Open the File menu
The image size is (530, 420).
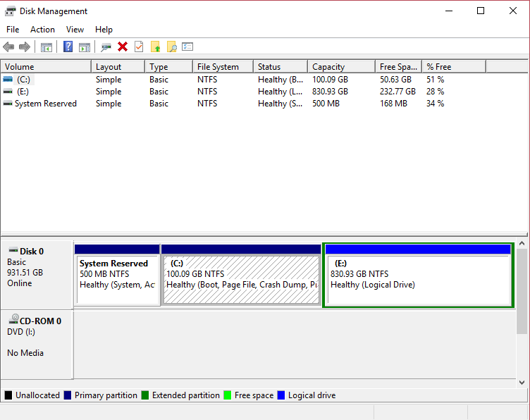13,30
